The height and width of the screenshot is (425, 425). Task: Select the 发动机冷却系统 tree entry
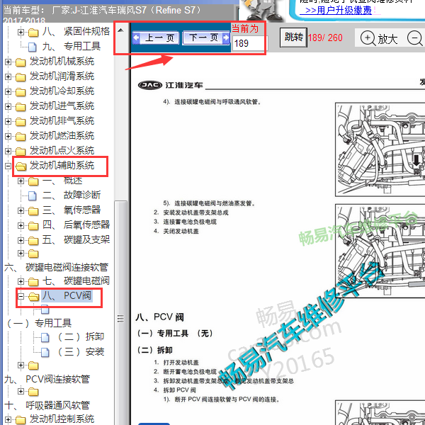click(62, 91)
